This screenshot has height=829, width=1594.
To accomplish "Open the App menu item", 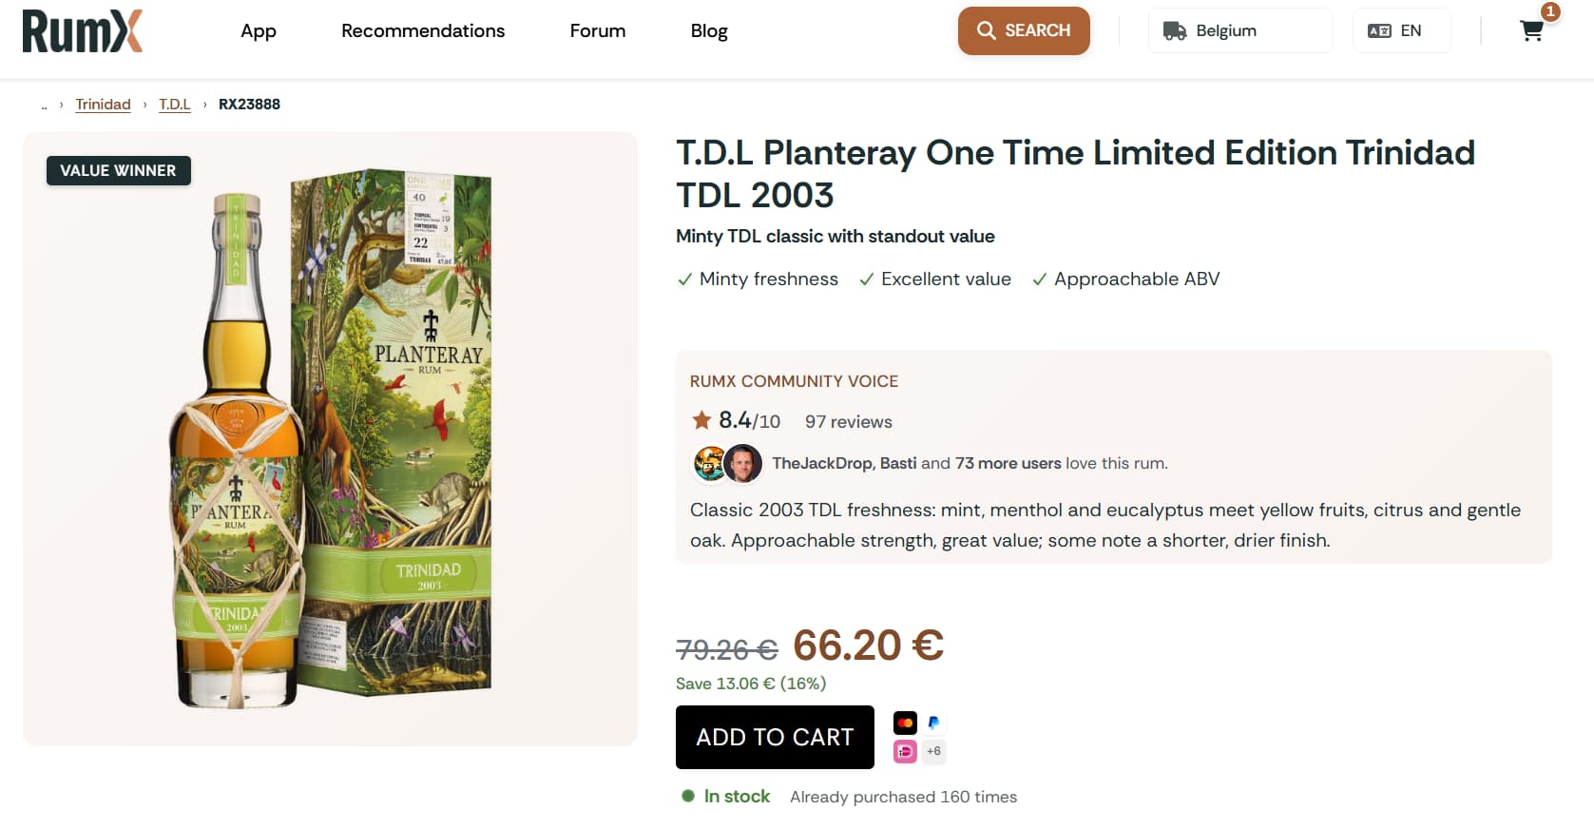I will (258, 31).
